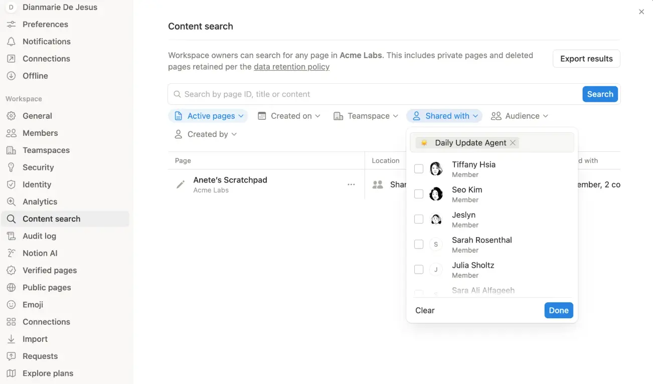This screenshot has height=384, width=653.
Task: Click Done in Shared with popup
Action: (558, 310)
